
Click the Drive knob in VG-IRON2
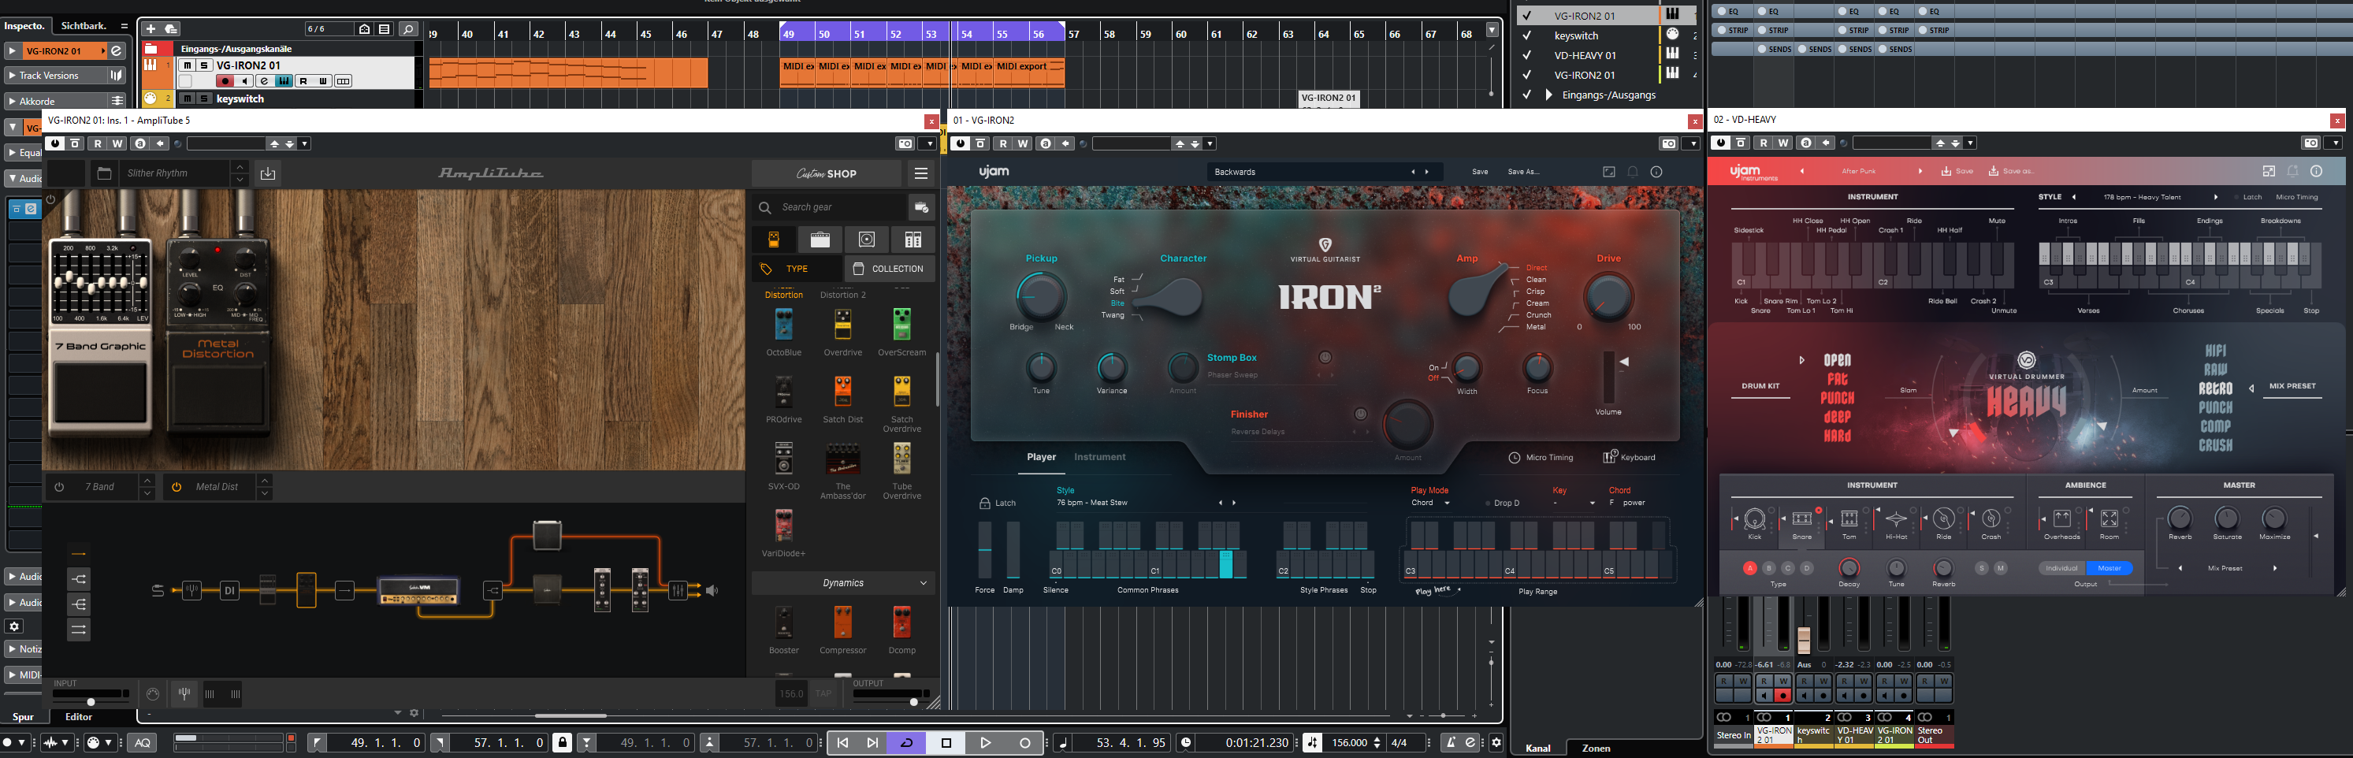coord(1608,297)
